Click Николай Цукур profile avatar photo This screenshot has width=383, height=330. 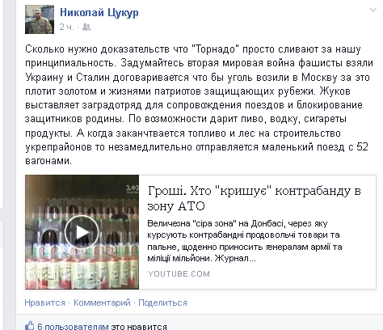[x=40, y=19]
